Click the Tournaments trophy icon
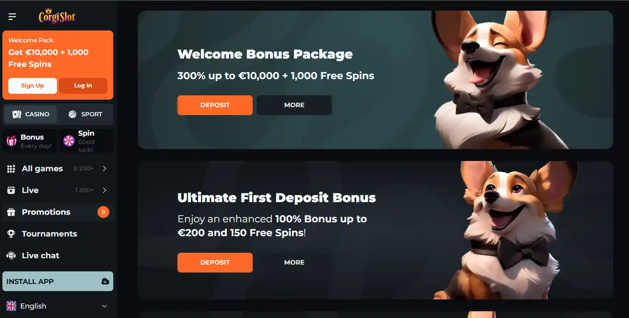Screen dimensions: 629x318 pyautogui.click(x=11, y=234)
